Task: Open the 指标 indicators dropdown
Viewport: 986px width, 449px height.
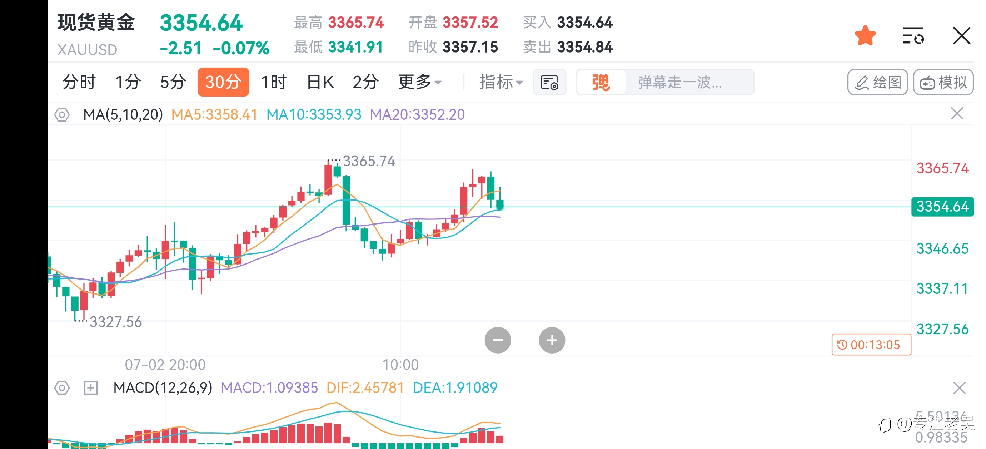Action: click(x=501, y=82)
